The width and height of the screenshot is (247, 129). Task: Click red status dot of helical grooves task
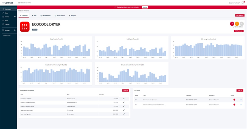click(234, 105)
